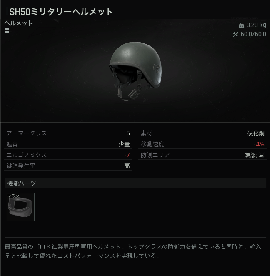Click the 跳弾発生率 stat row
270x276 pixels.
pos(68,166)
